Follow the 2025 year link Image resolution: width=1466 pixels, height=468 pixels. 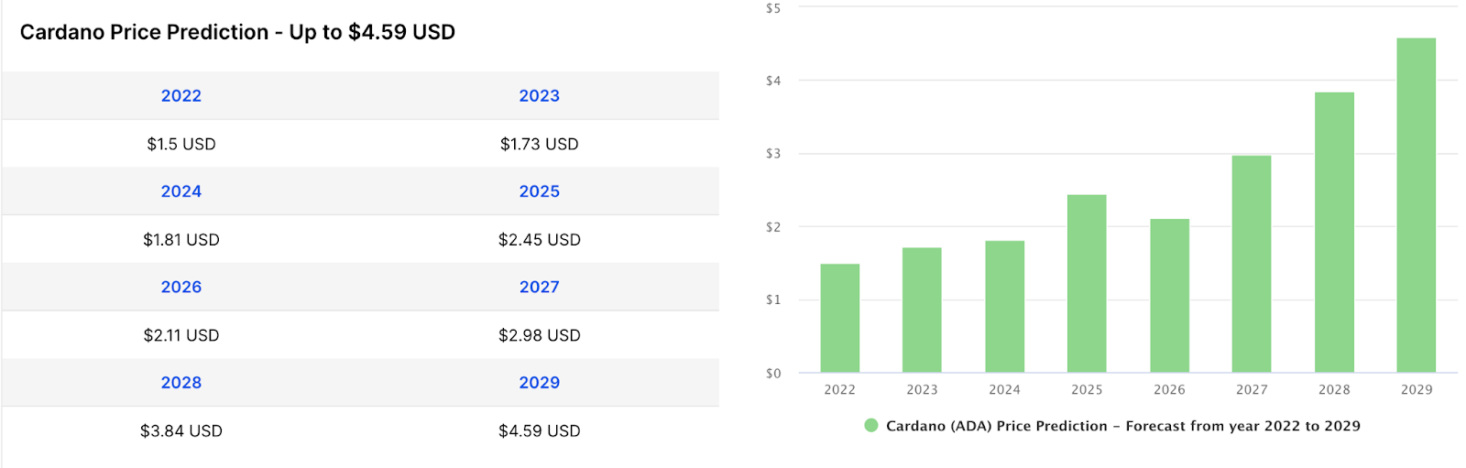(539, 191)
